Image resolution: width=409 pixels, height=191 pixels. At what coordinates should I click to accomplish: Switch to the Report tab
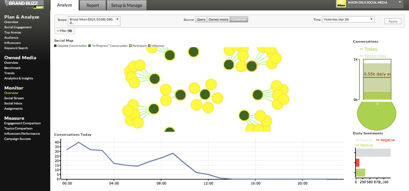pos(93,5)
